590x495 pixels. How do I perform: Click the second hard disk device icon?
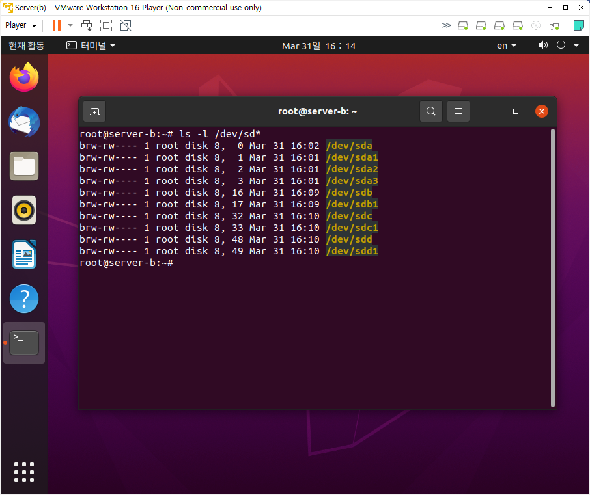[x=481, y=25]
